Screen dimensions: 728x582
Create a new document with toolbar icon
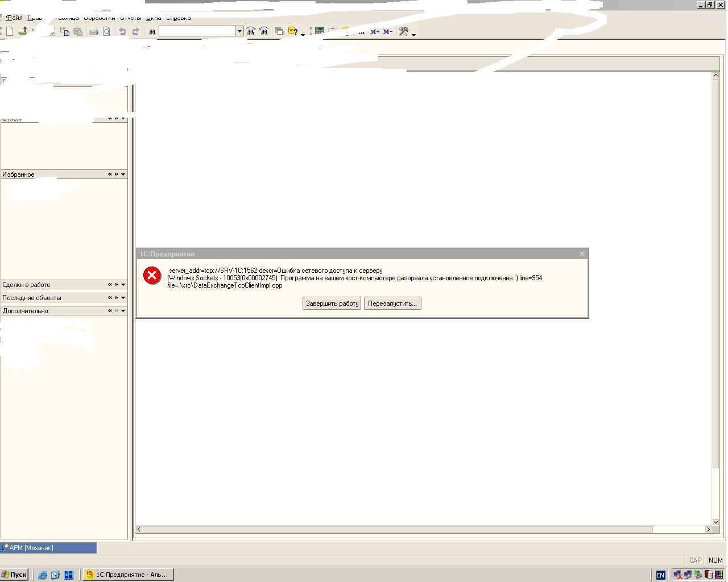[10, 31]
